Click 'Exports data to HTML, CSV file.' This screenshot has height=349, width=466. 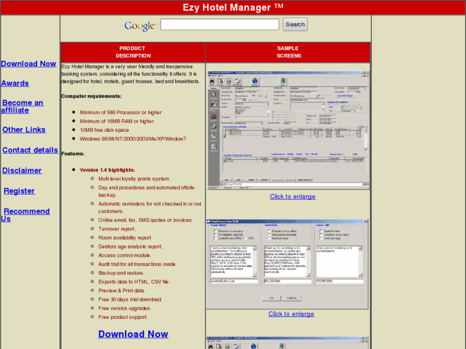click(134, 282)
